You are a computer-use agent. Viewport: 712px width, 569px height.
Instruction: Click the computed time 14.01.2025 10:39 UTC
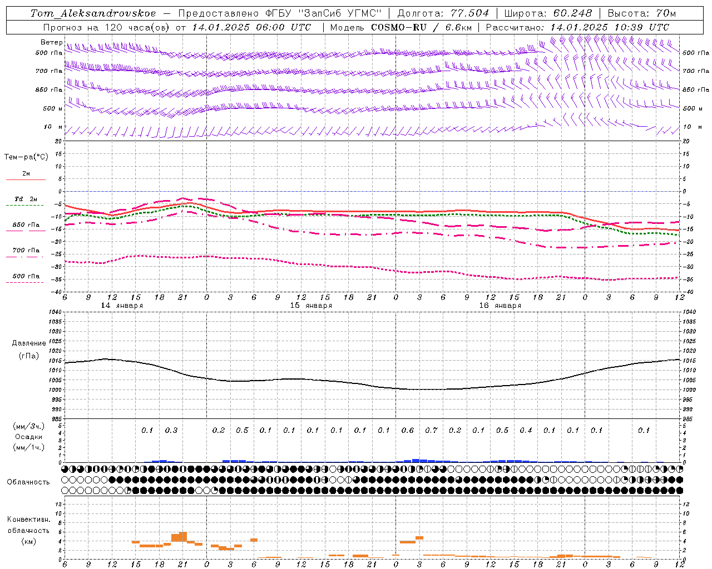(610, 27)
